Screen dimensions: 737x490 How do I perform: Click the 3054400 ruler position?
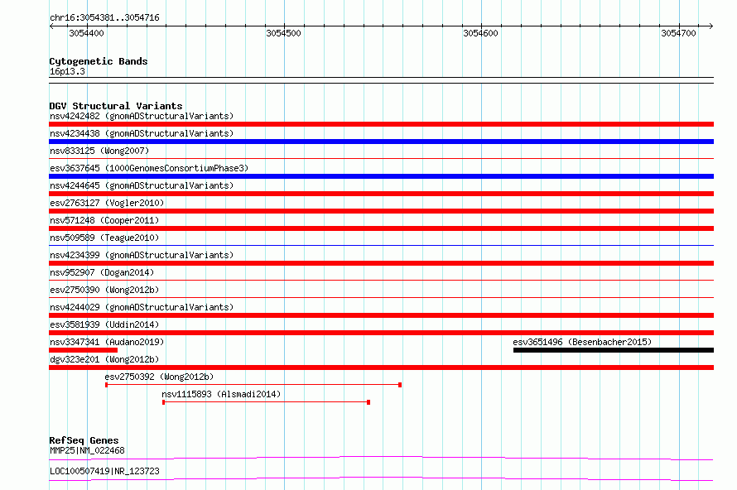coord(86,33)
